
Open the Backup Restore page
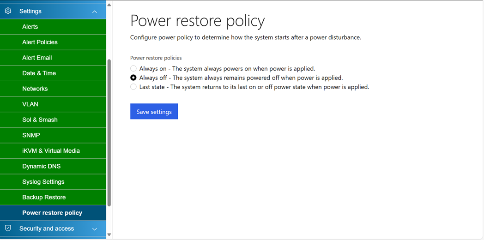[44, 197]
